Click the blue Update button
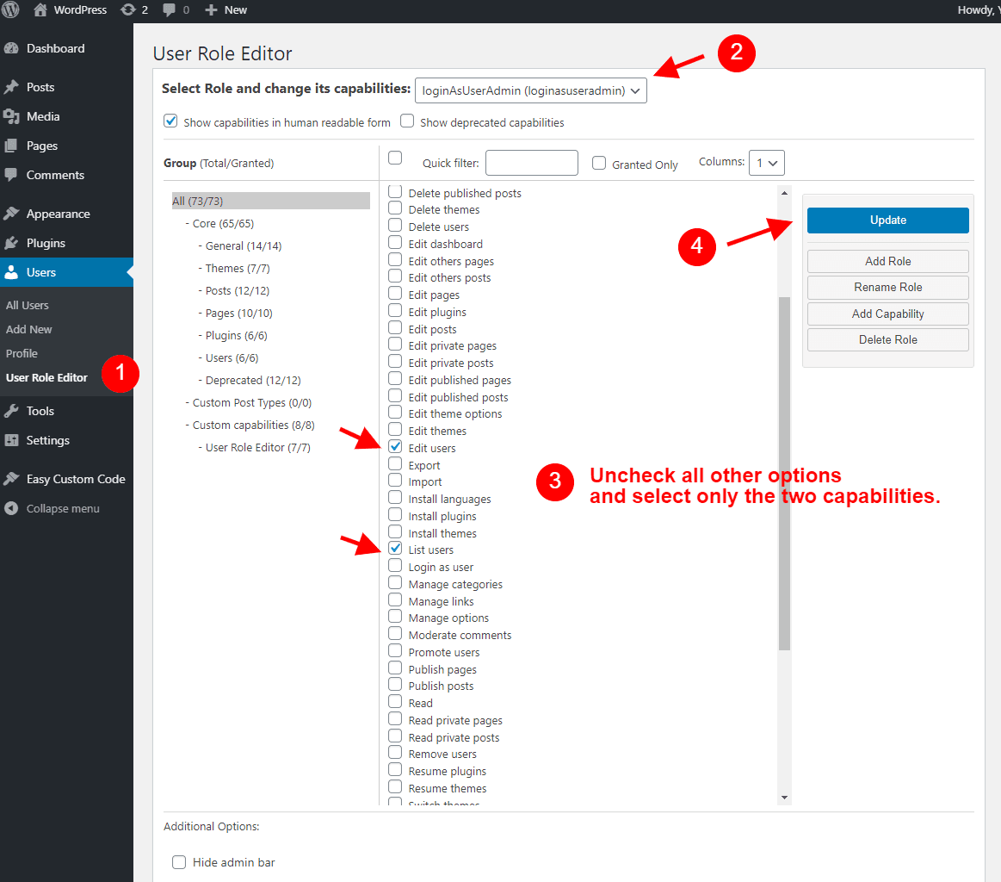The height and width of the screenshot is (882, 1001). coord(887,220)
